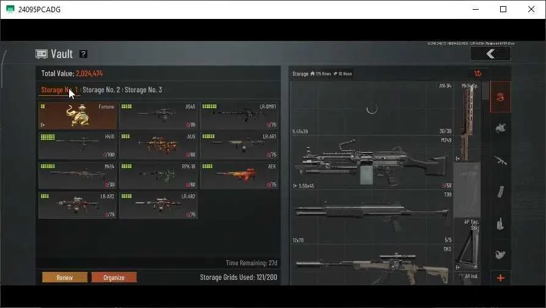Select the Mk14 rifle card
The width and height of the screenshot is (546, 308).
pyautogui.click(x=78, y=175)
